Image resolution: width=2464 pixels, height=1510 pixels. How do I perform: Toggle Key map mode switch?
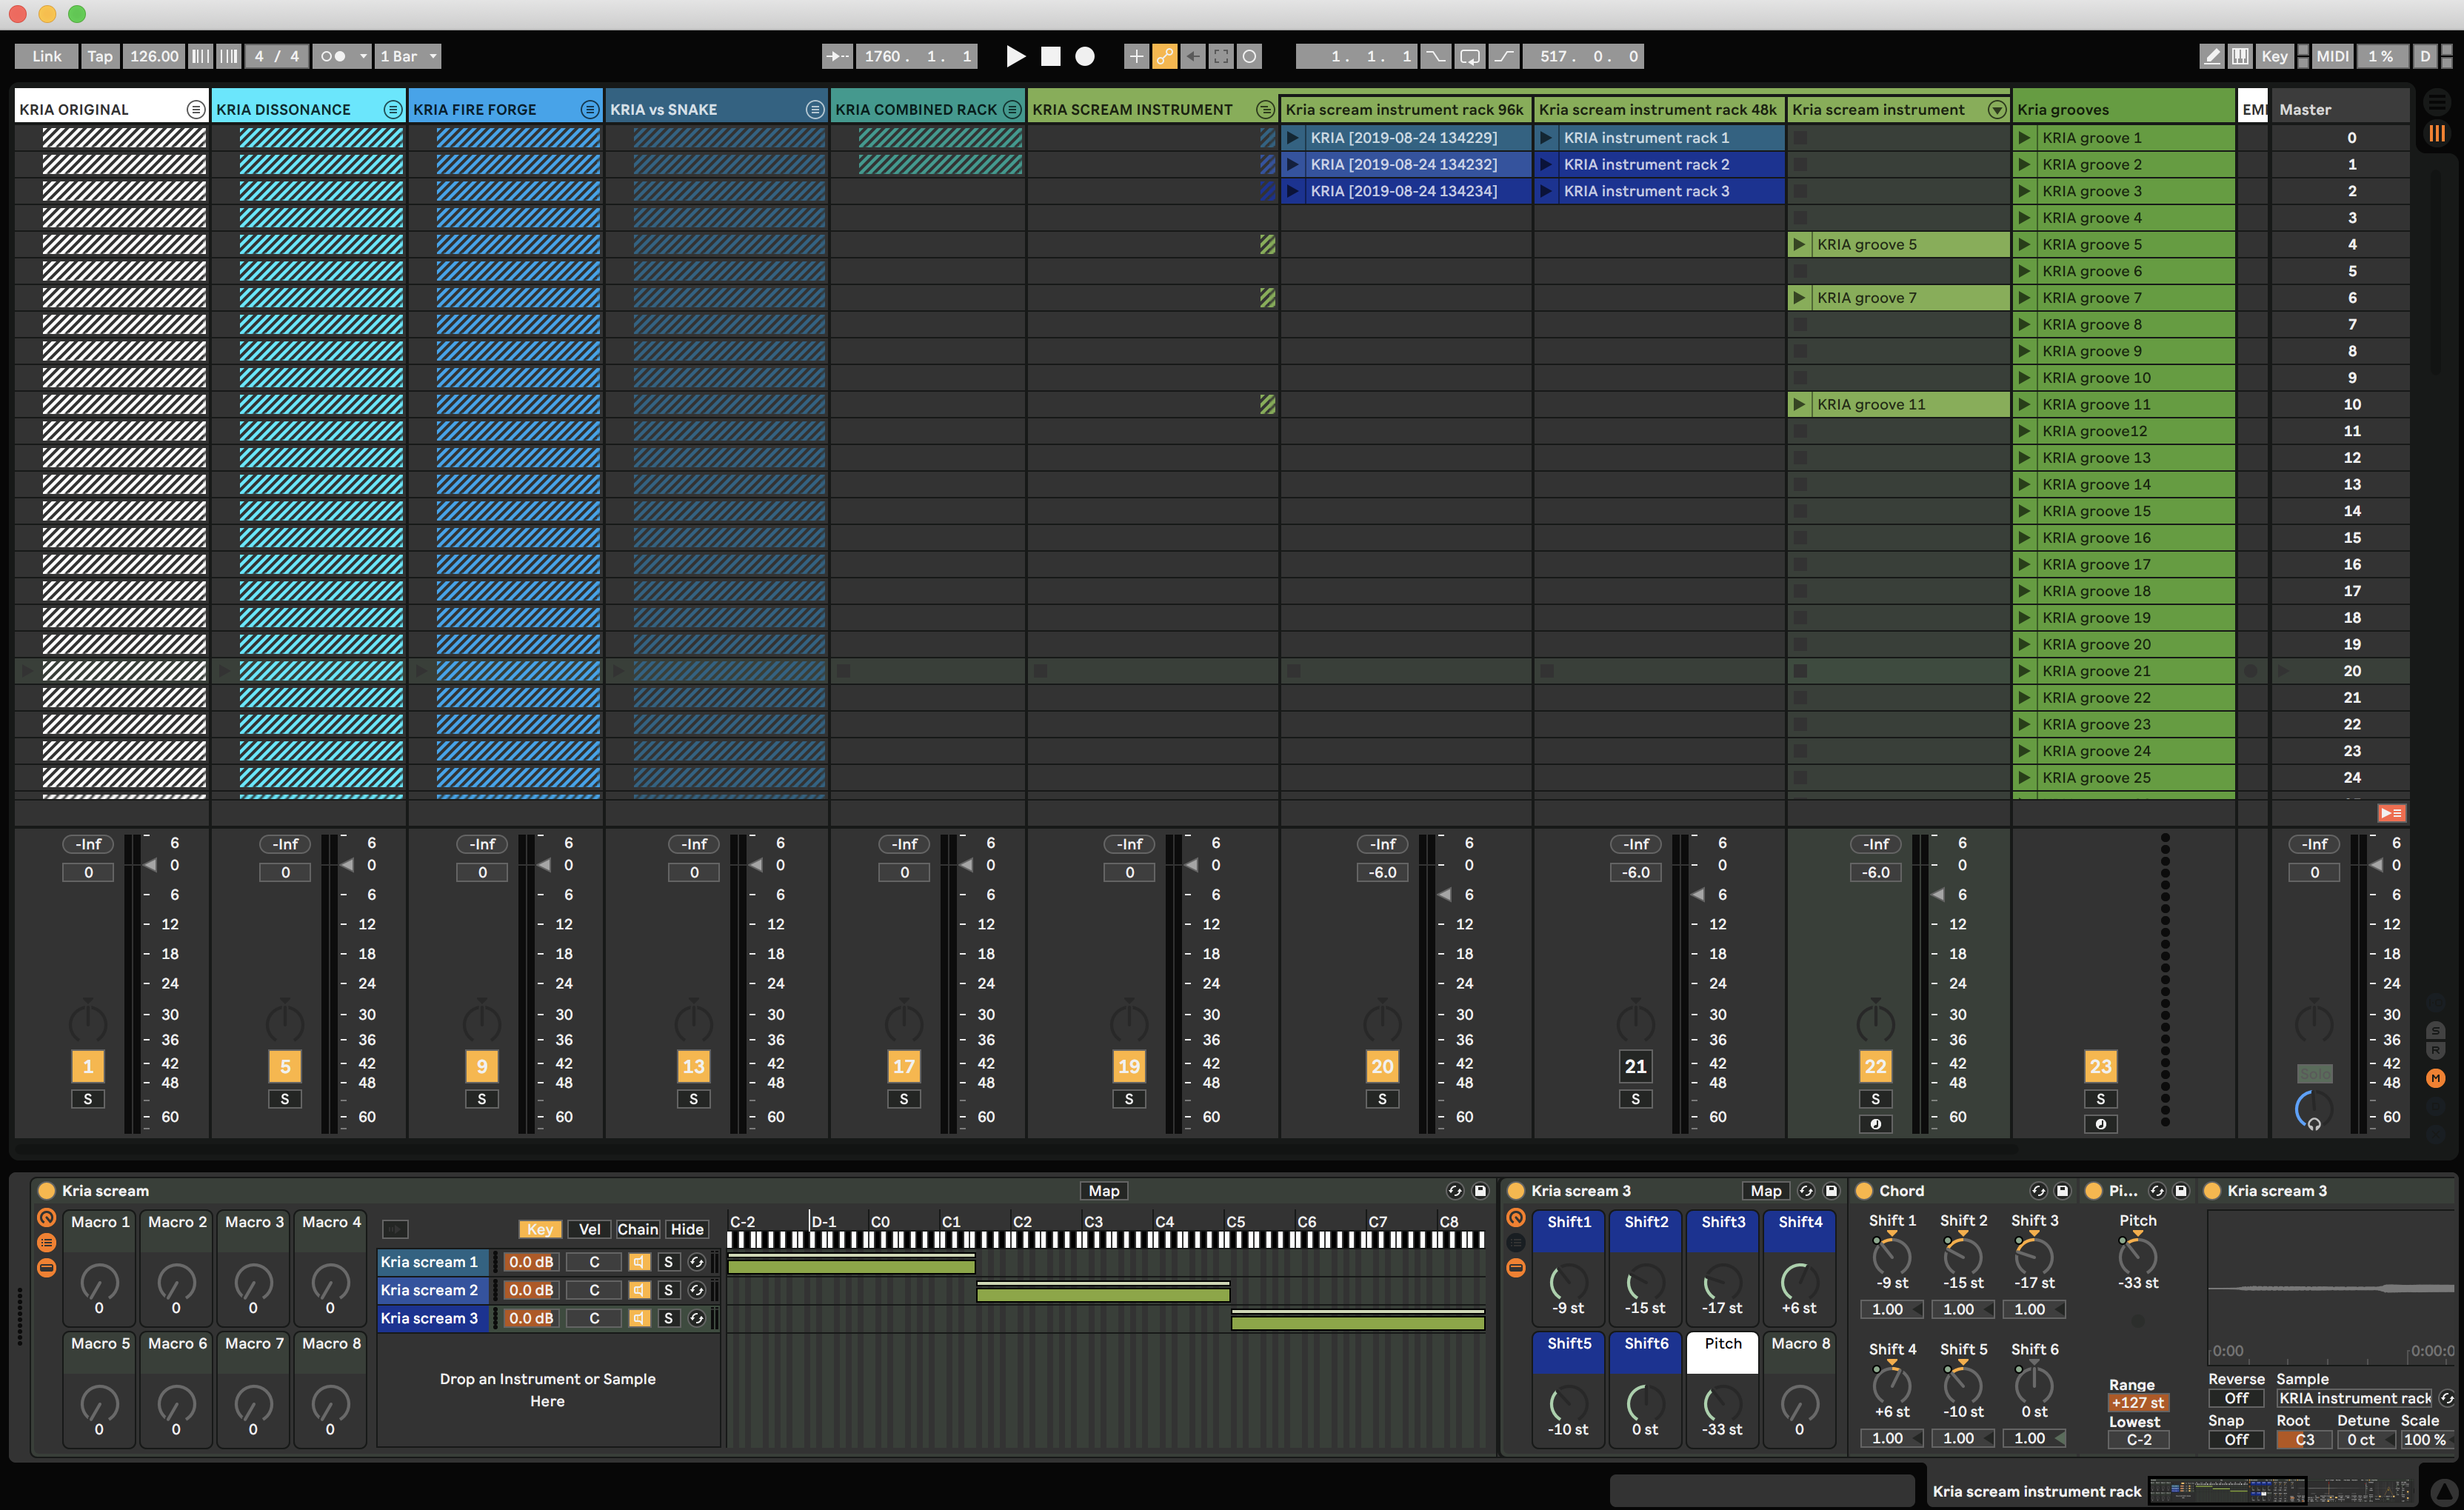click(x=2274, y=56)
